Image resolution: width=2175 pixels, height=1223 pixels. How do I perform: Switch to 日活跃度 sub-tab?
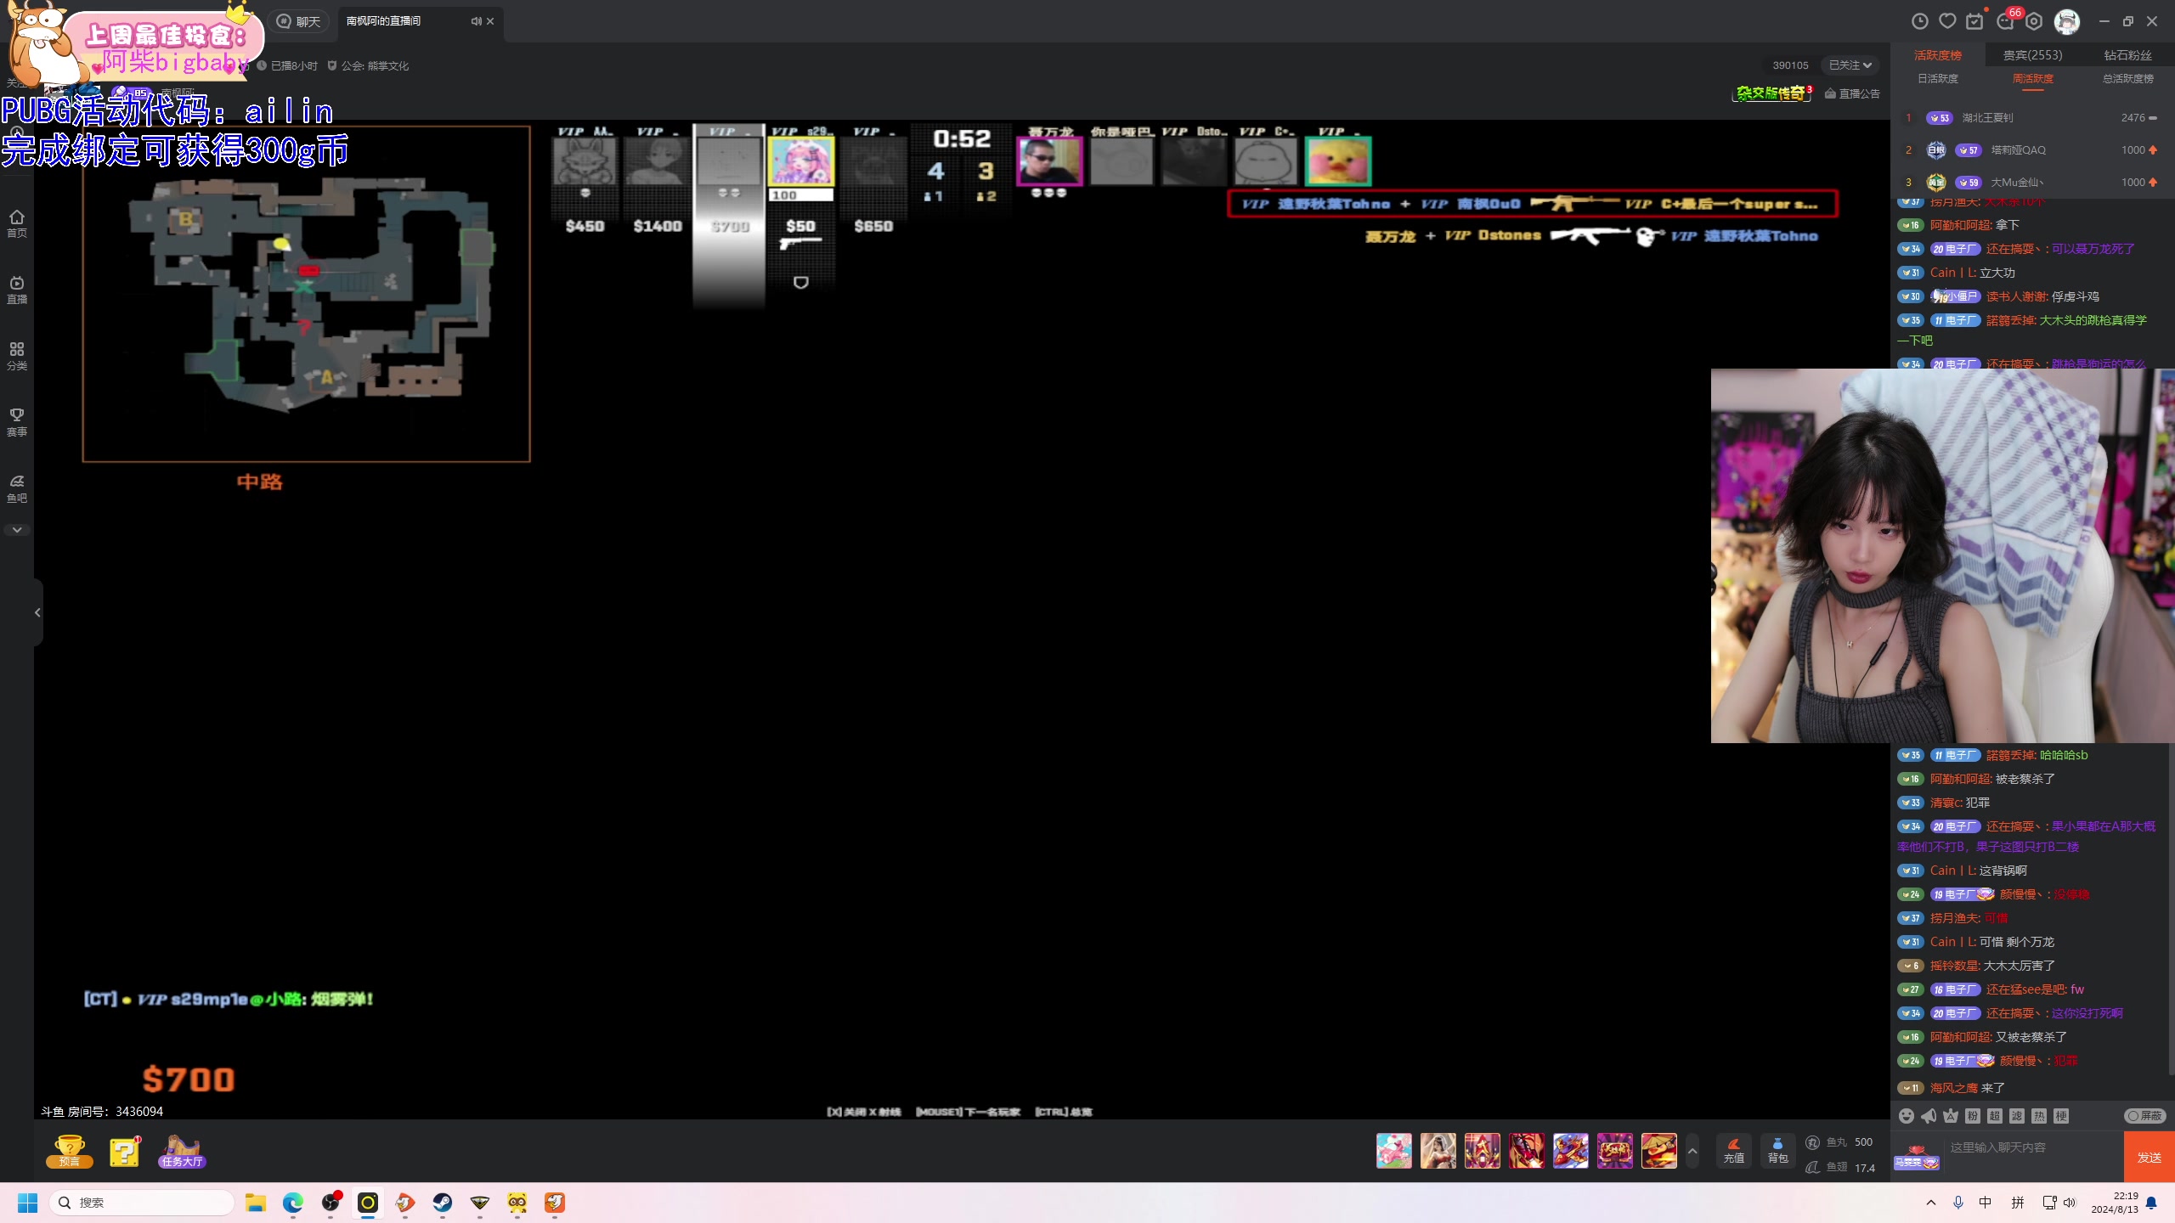point(1938,79)
